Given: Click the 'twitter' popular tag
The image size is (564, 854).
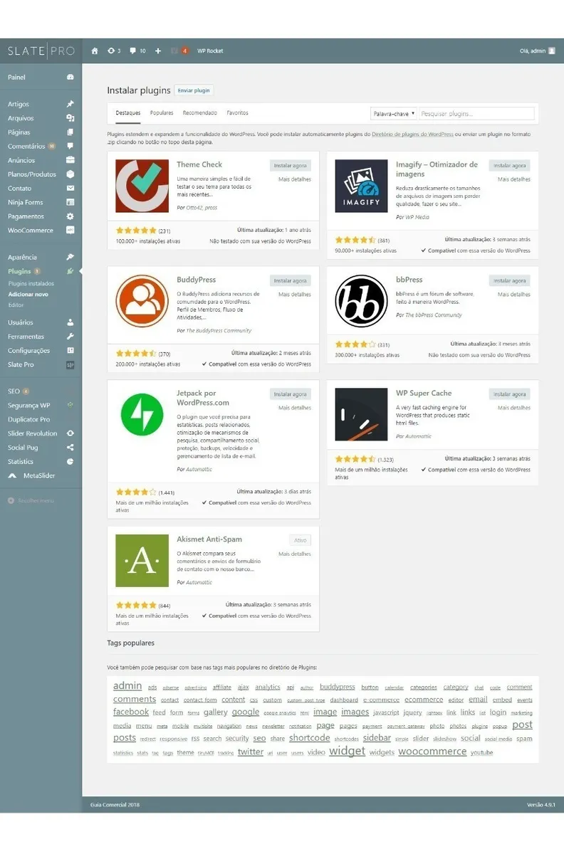Looking at the screenshot, I should coord(251,752).
